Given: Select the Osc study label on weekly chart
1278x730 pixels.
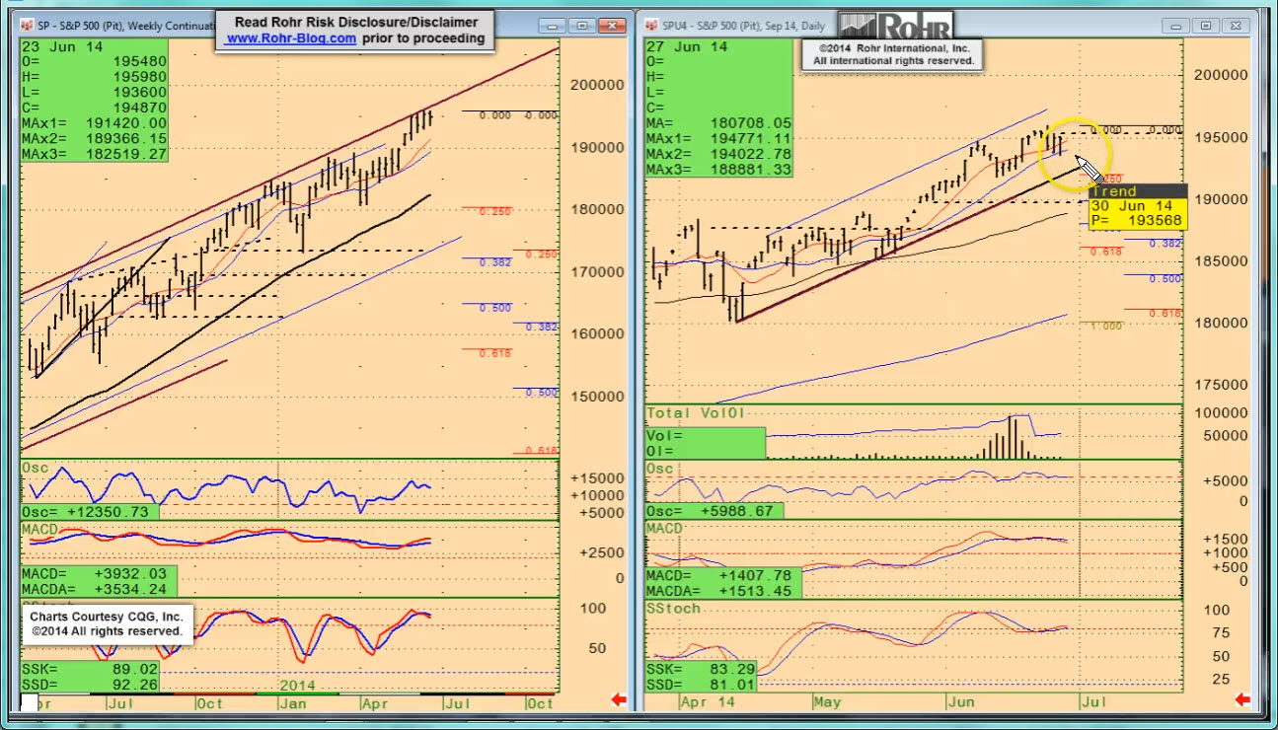Looking at the screenshot, I should tap(35, 468).
